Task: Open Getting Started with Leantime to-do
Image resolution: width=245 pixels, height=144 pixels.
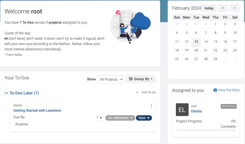Action: [x=37, y=110]
